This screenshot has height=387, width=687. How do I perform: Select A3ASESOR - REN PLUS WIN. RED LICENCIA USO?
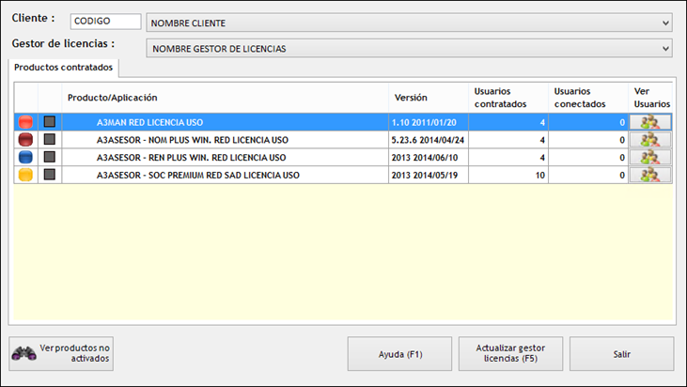pyautogui.click(x=191, y=158)
